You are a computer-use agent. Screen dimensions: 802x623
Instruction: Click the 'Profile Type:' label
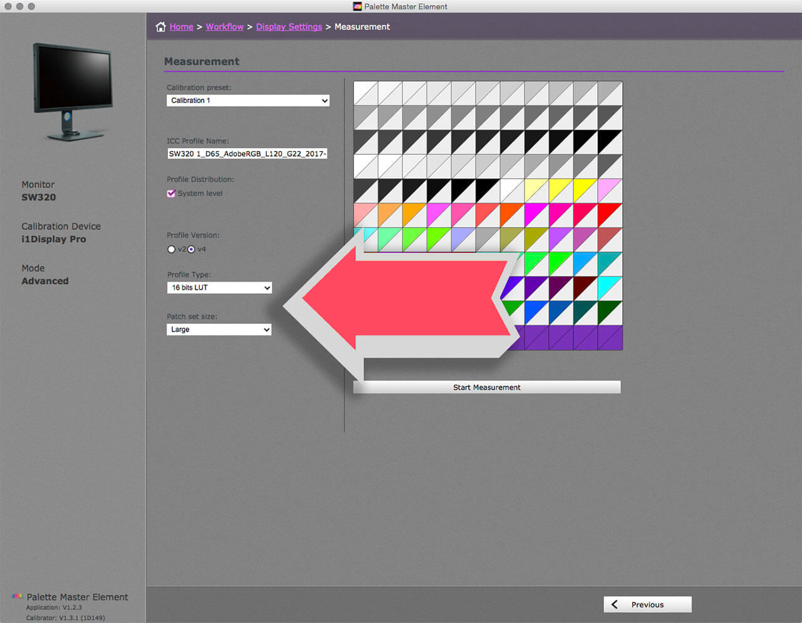coord(189,275)
